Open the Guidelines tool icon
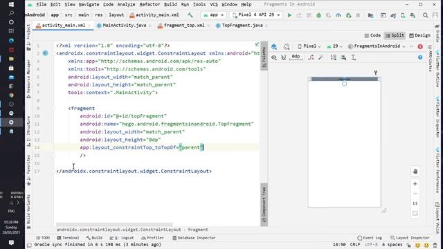Image resolution: width=443 pixels, height=249 pixels. point(354,57)
